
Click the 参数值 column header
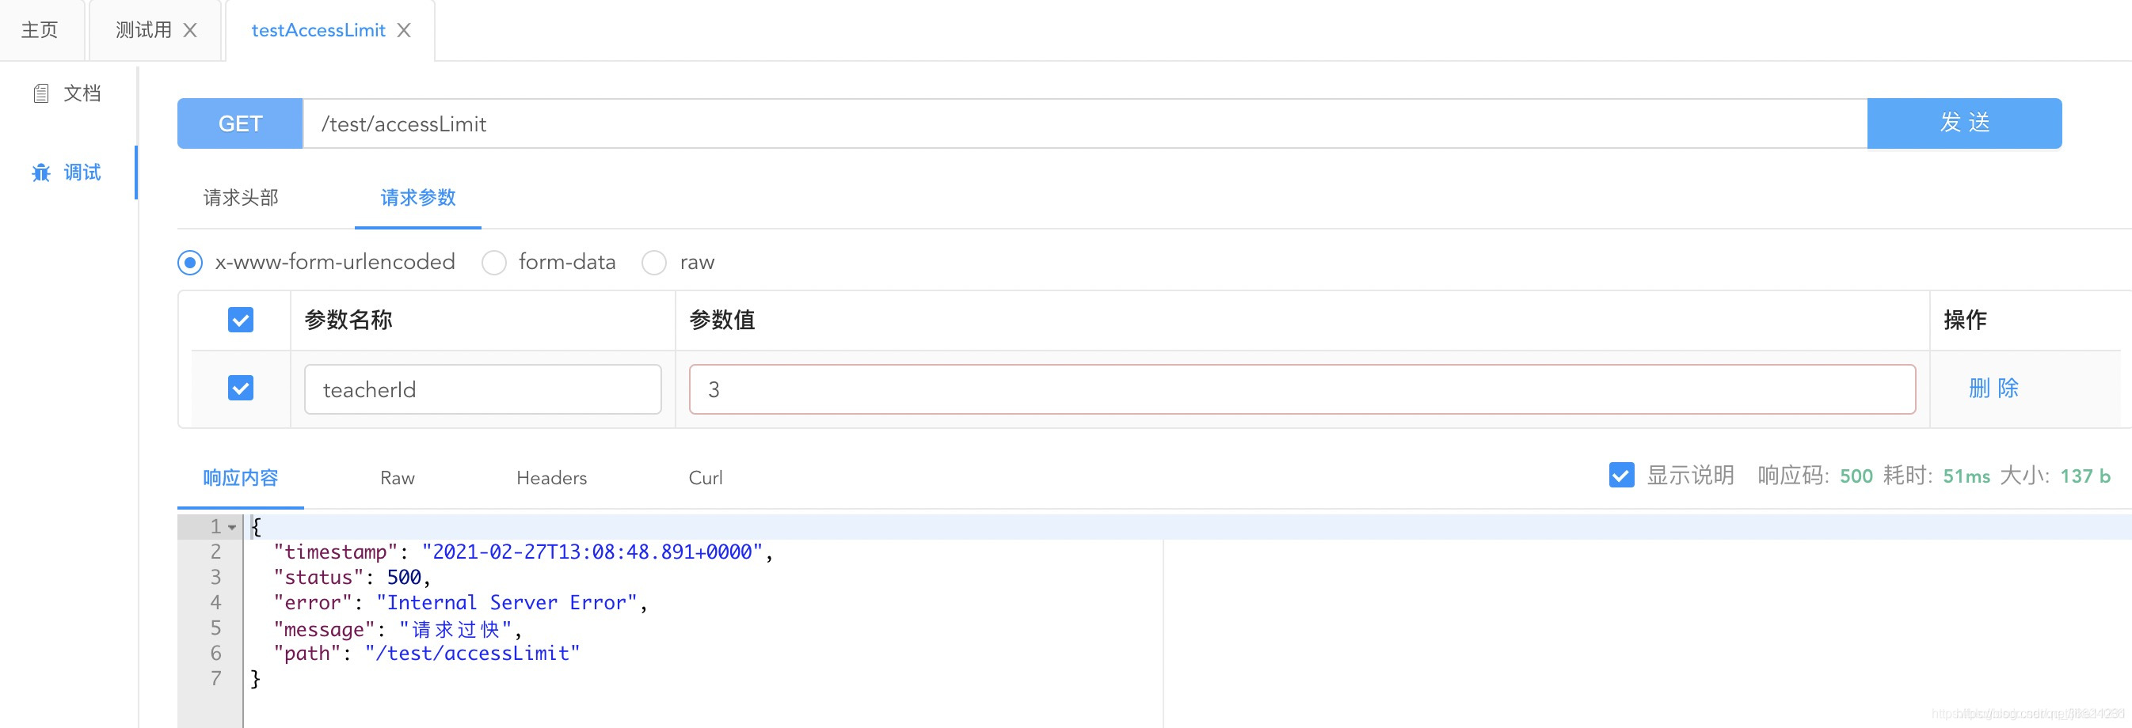pyautogui.click(x=721, y=320)
